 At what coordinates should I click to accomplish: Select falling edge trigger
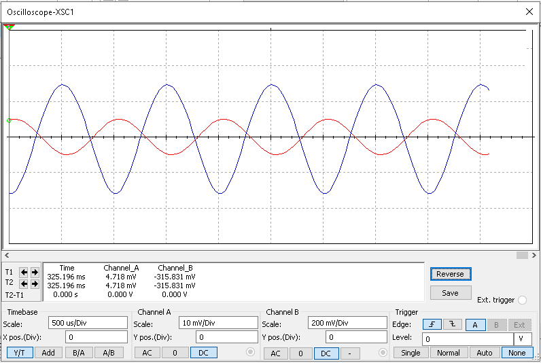point(453,325)
